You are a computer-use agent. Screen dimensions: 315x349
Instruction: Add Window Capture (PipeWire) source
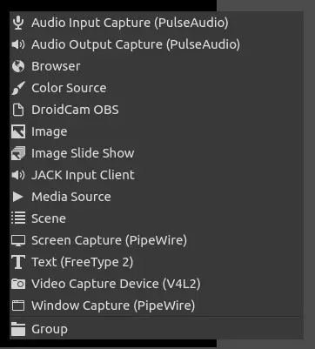click(157, 305)
